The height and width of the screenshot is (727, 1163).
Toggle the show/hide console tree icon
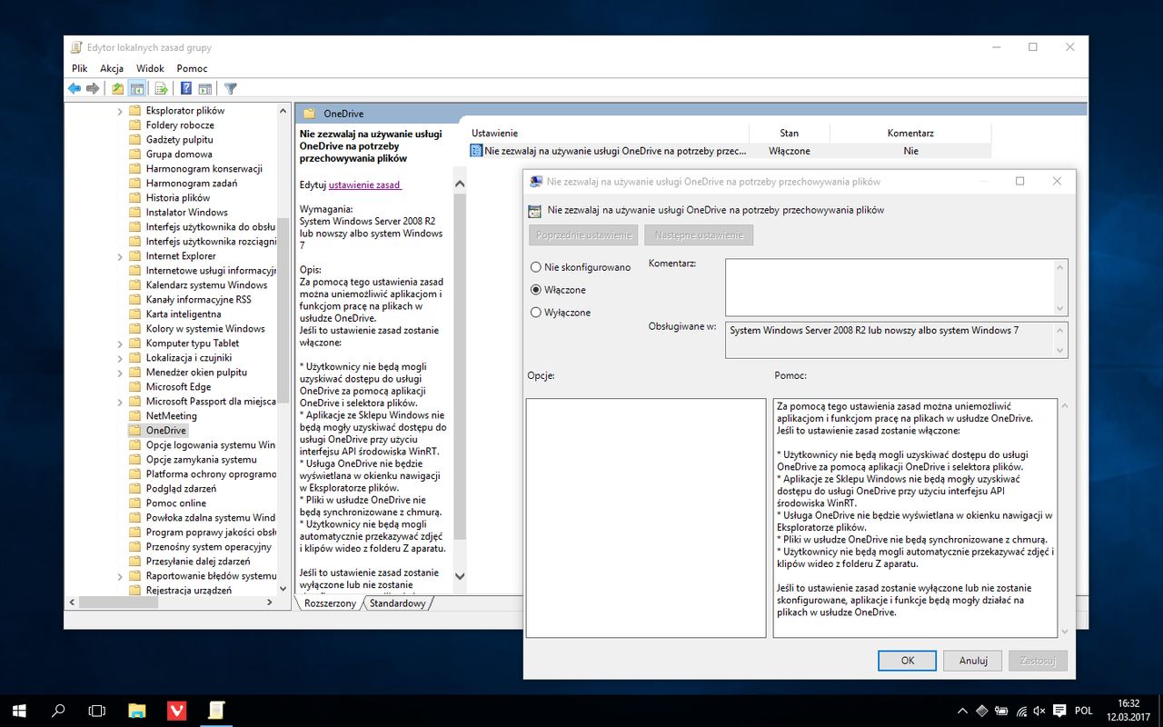click(x=137, y=88)
